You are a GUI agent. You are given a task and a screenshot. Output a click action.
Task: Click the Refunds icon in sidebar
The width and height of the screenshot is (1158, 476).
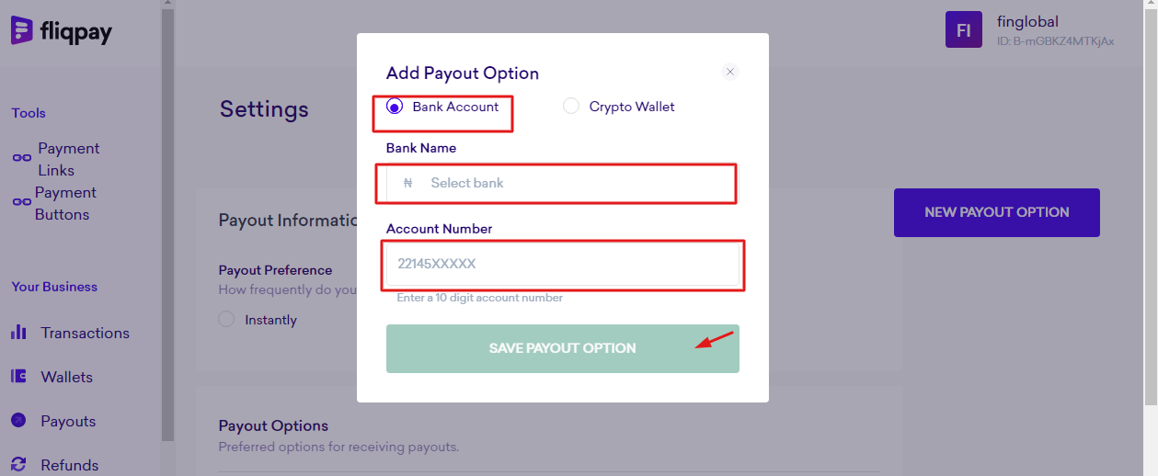click(x=18, y=464)
